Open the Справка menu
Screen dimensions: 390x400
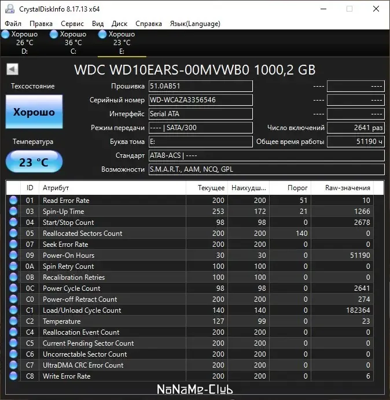(149, 24)
